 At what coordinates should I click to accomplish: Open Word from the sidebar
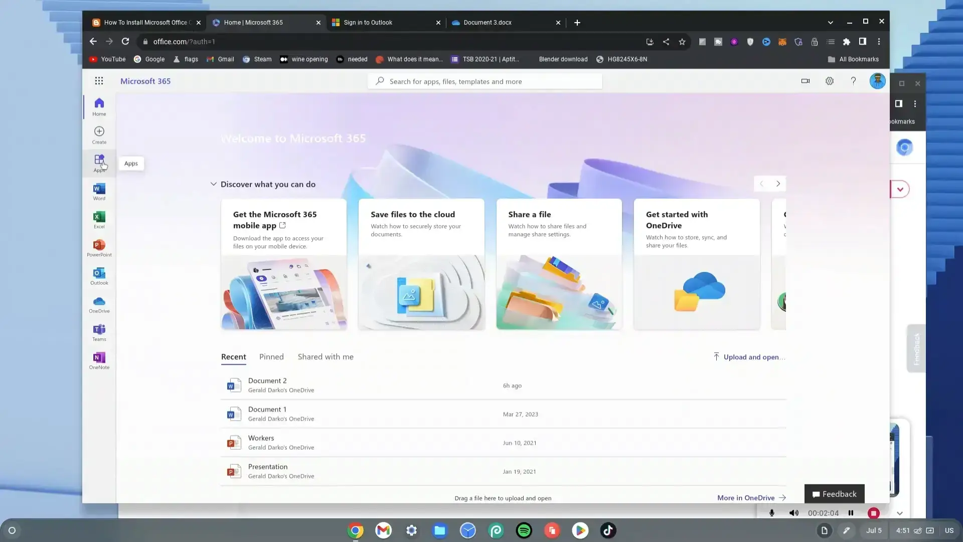(x=99, y=191)
